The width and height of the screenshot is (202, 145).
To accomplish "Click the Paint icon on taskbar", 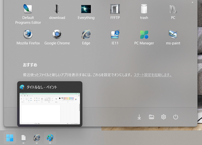I will coord(50,138).
